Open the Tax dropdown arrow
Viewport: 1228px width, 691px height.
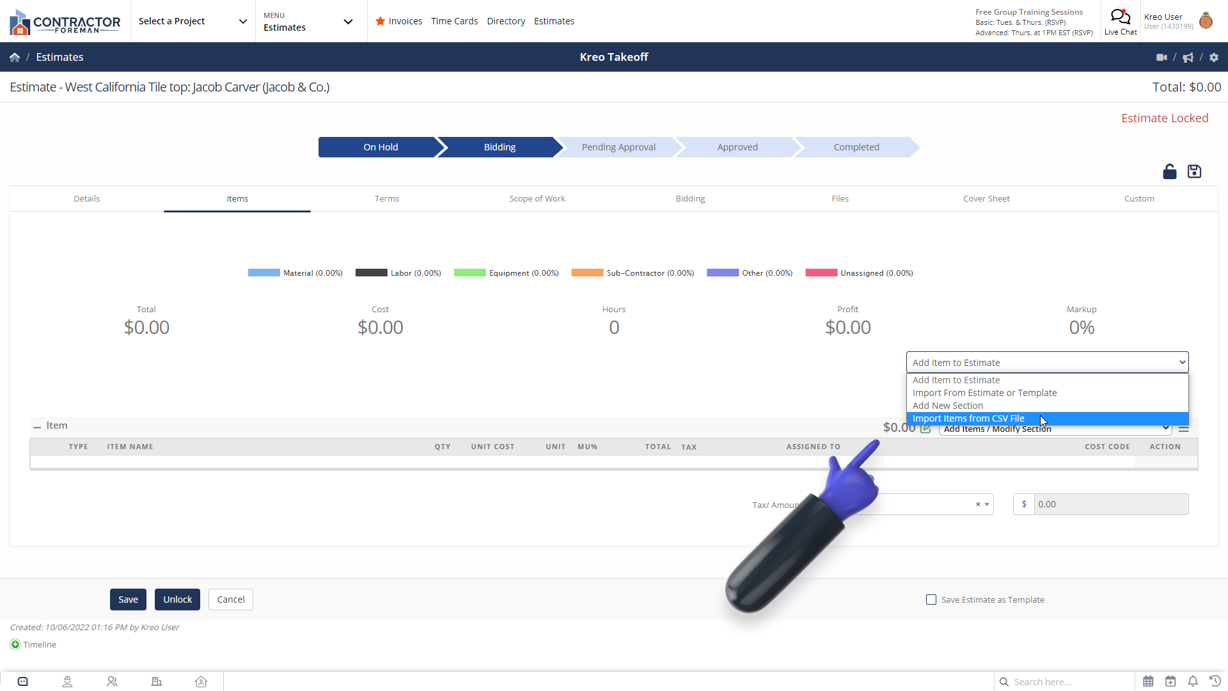point(987,505)
